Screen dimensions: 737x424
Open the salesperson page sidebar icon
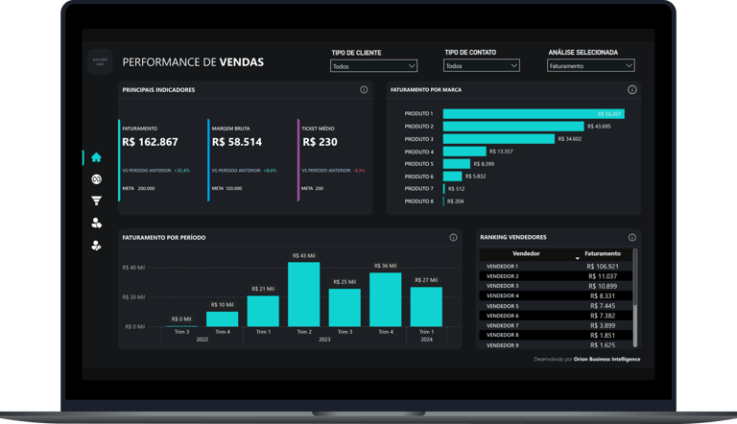(x=96, y=246)
